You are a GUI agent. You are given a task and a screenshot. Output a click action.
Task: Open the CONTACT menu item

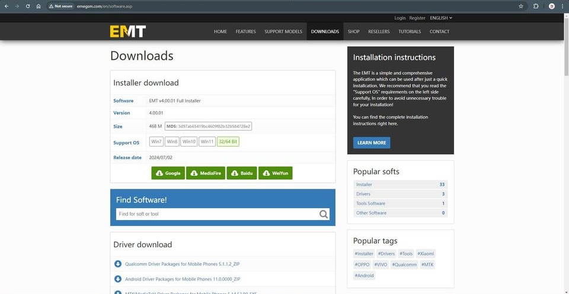(x=439, y=31)
